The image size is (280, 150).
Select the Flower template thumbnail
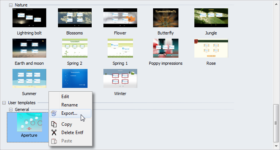point(120,18)
